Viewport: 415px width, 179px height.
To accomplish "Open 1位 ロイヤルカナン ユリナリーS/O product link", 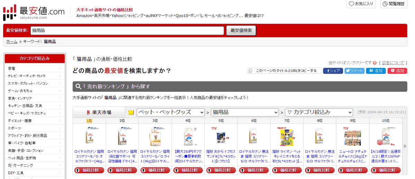I will [x=89, y=156].
